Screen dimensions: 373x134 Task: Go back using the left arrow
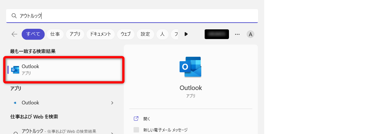point(14,34)
